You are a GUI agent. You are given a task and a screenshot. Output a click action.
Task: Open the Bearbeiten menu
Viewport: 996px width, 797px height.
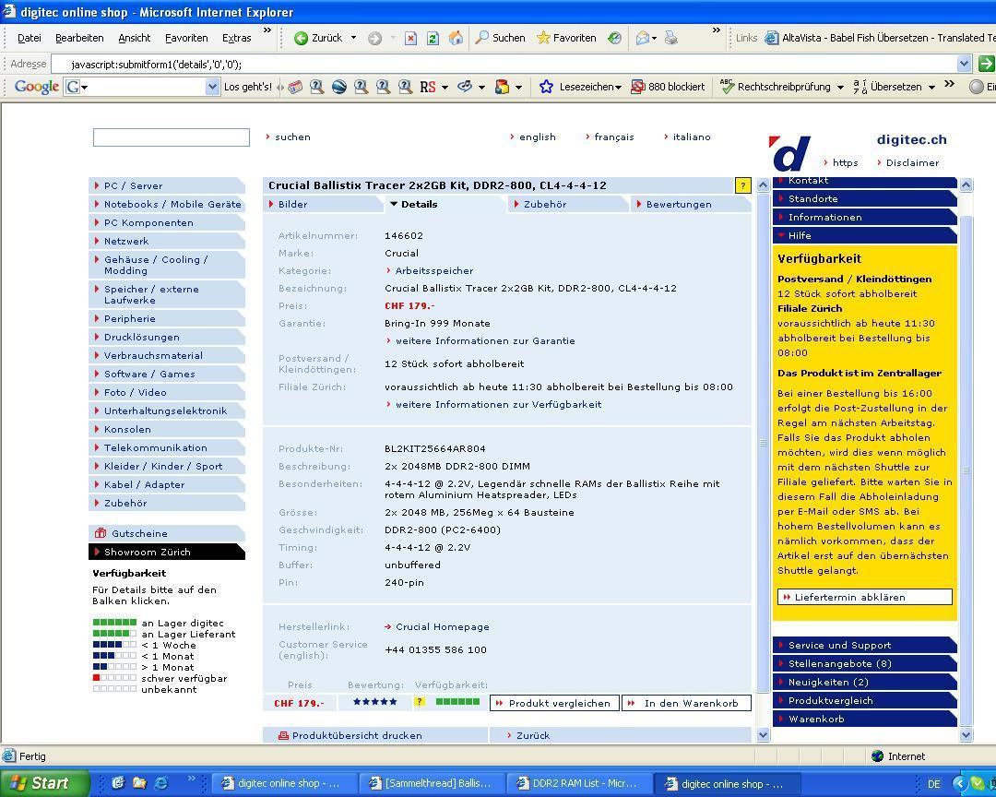(x=79, y=38)
